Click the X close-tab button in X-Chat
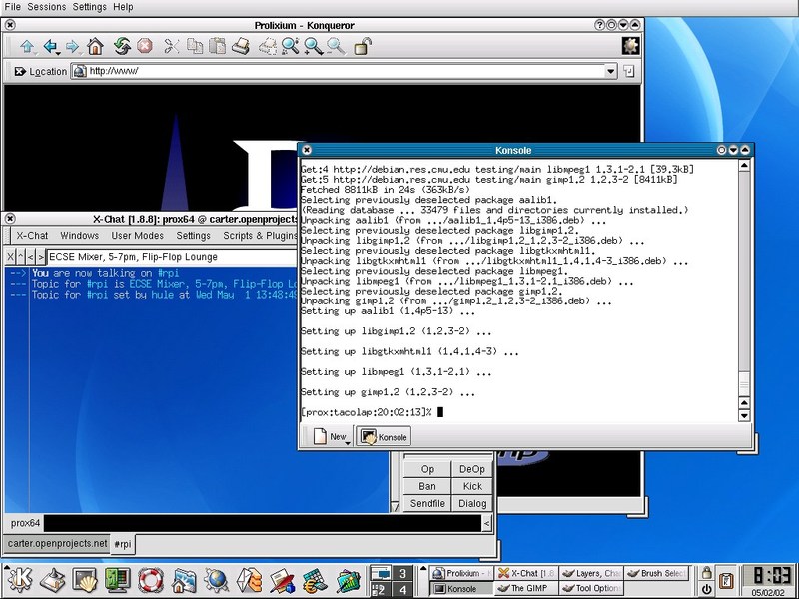Image resolution: width=799 pixels, height=599 pixels. [x=10, y=257]
